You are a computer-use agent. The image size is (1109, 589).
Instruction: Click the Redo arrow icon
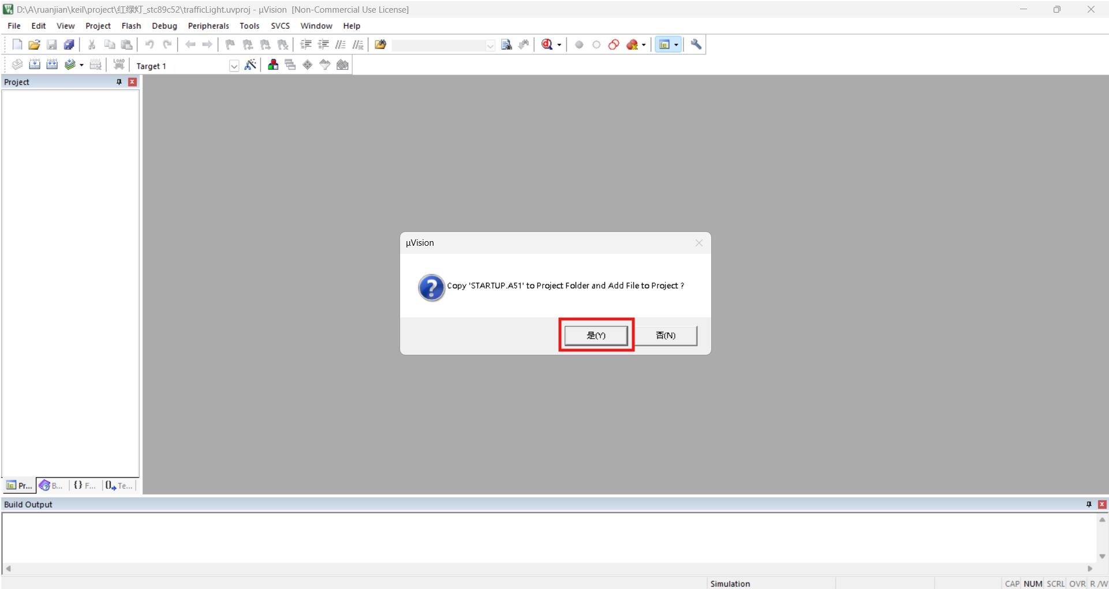point(167,44)
